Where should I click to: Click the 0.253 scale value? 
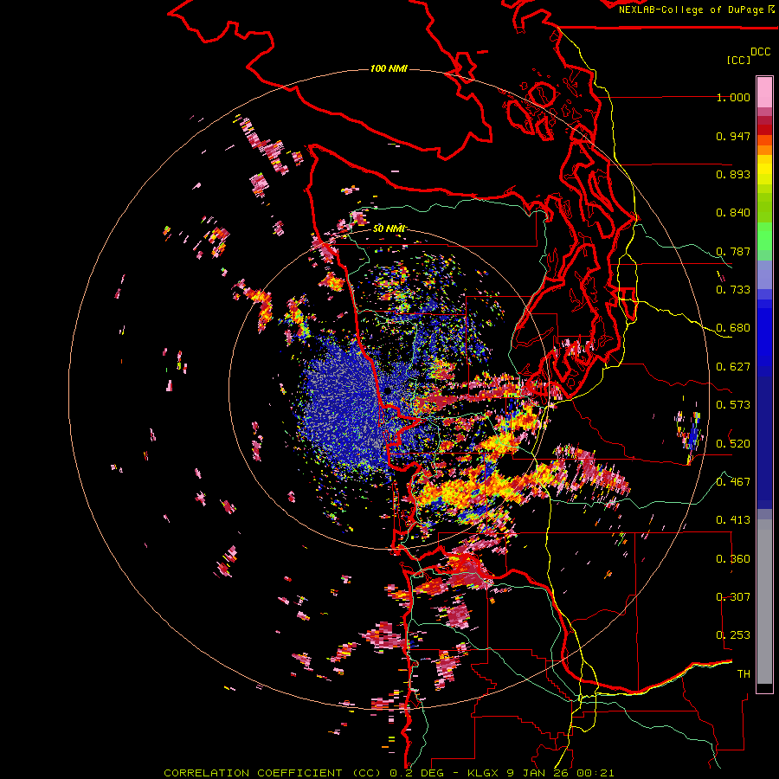pyautogui.click(x=733, y=635)
